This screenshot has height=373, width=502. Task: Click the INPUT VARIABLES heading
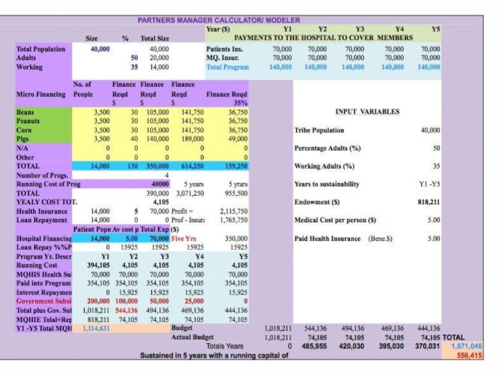pos(367,112)
